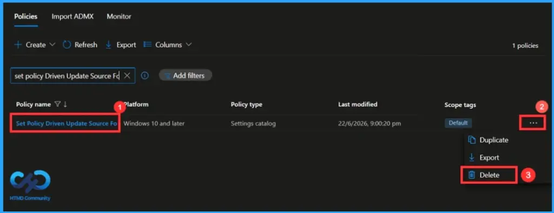The image size is (554, 213).
Task: Click the Policy name filter funnel icon
Action: (57, 105)
